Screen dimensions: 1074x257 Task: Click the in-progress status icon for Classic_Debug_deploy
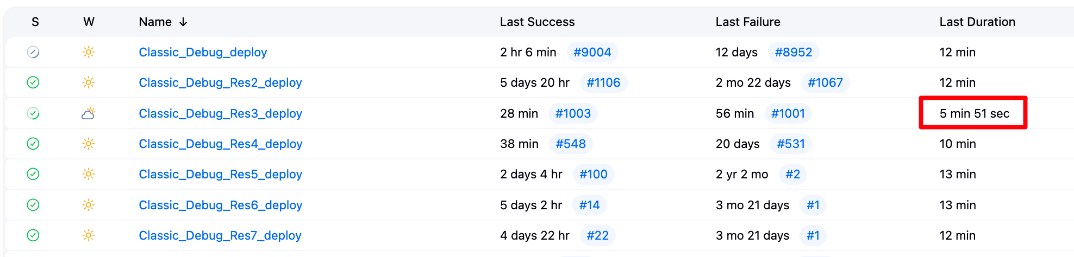coord(33,52)
